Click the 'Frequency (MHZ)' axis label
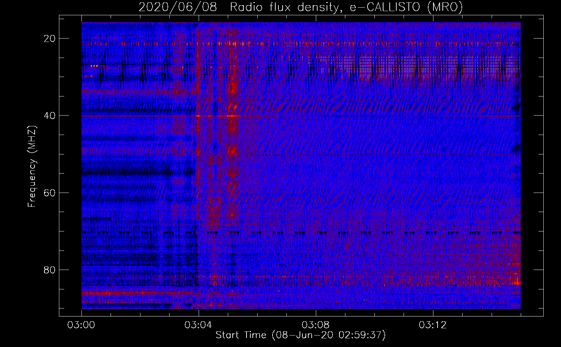The image size is (561, 347). click(32, 167)
